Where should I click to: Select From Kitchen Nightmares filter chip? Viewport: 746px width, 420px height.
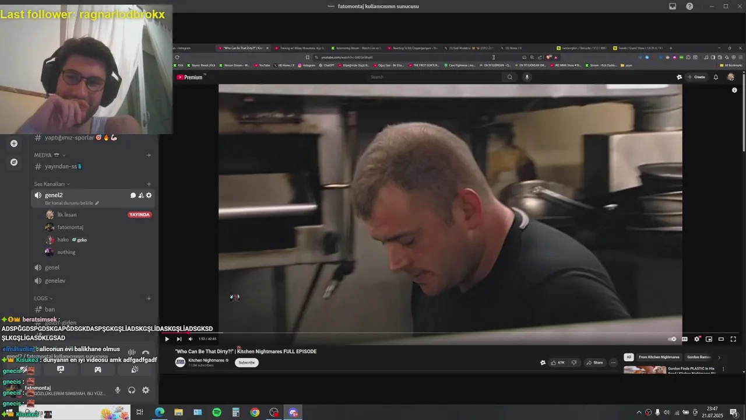(x=659, y=357)
